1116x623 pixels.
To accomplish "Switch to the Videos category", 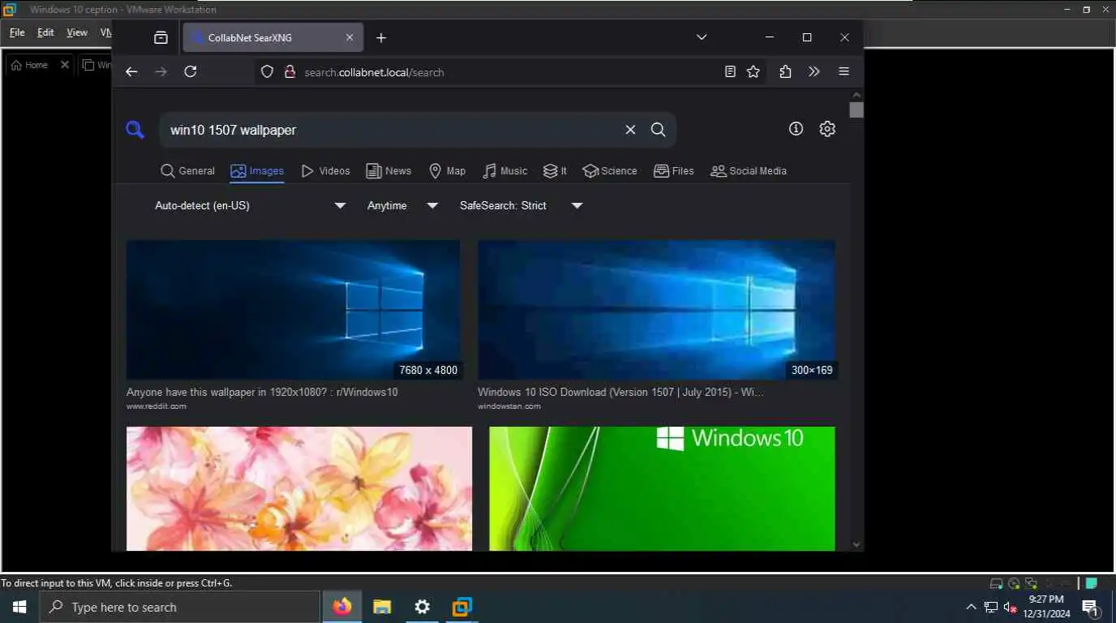I will (x=325, y=170).
